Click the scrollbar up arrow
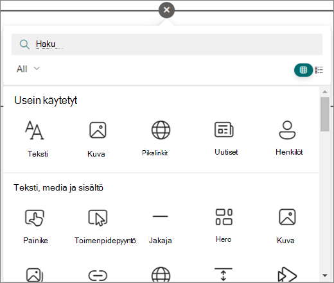 [x=325, y=92]
